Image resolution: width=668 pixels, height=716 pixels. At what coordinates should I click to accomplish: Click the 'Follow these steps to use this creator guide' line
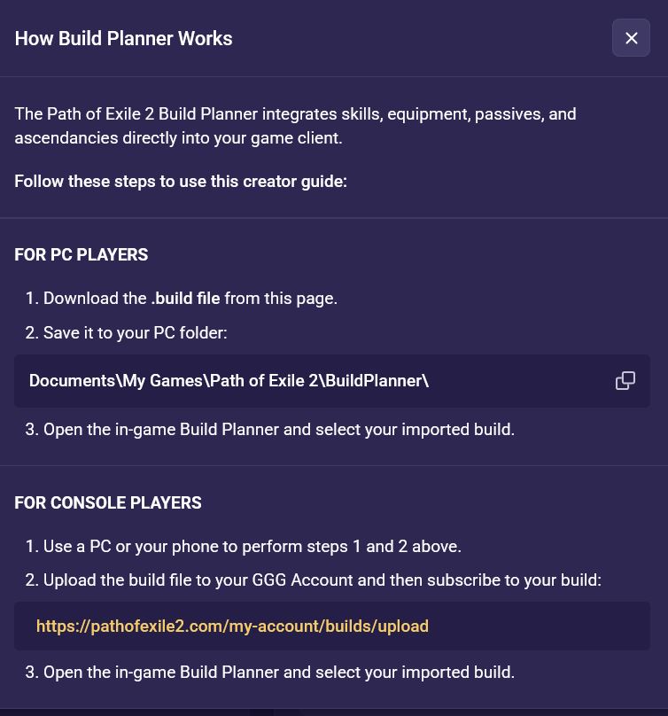point(181,182)
